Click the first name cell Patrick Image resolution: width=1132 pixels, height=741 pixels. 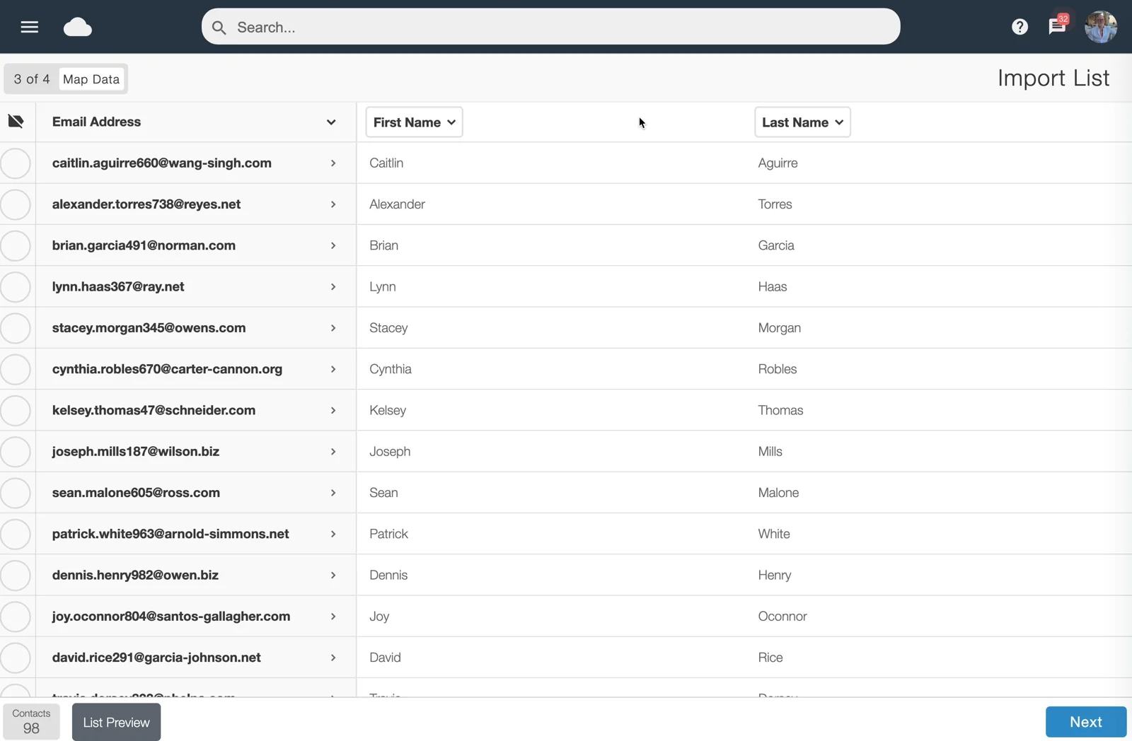[x=388, y=535]
